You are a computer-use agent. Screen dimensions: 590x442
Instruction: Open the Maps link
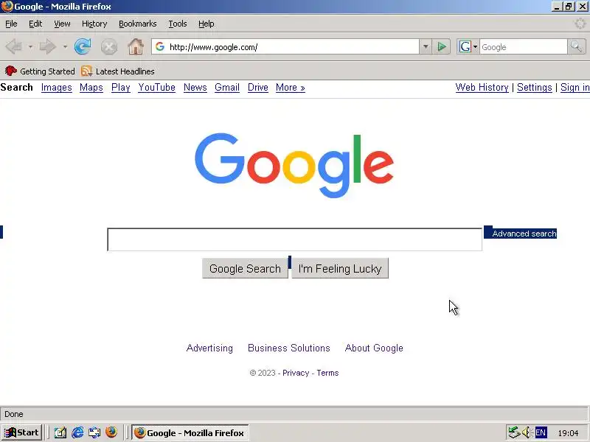pyautogui.click(x=91, y=88)
